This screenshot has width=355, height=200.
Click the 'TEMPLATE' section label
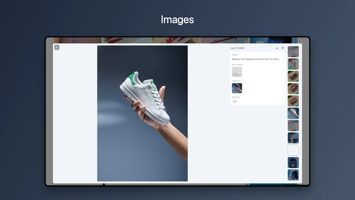(236, 81)
